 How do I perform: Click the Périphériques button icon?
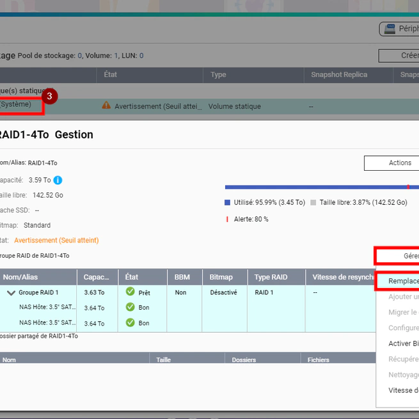click(390, 29)
